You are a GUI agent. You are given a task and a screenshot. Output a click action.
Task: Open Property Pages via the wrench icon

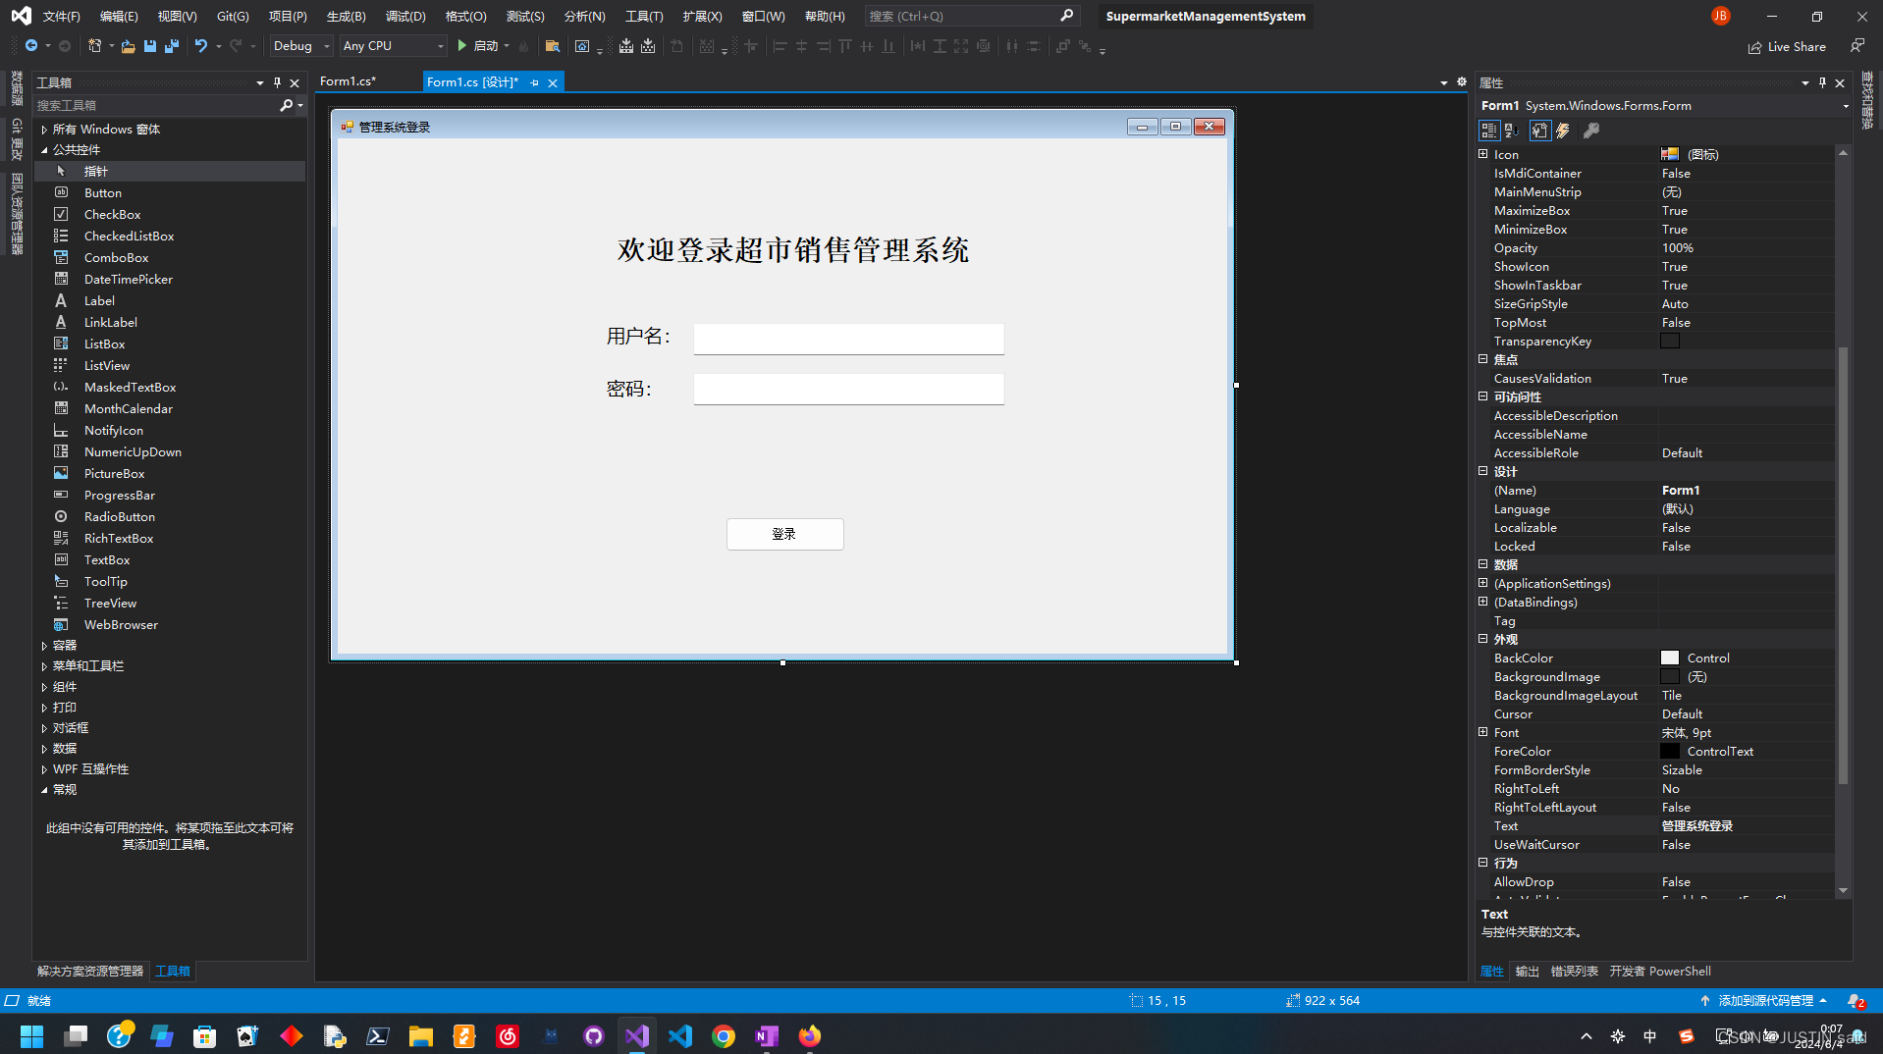pyautogui.click(x=1591, y=131)
